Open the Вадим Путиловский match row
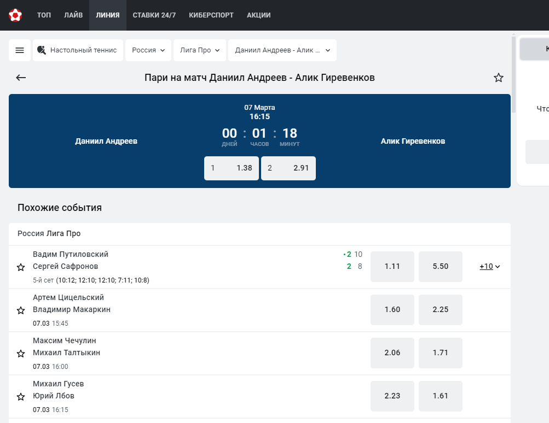The width and height of the screenshot is (549, 423). click(x=259, y=267)
